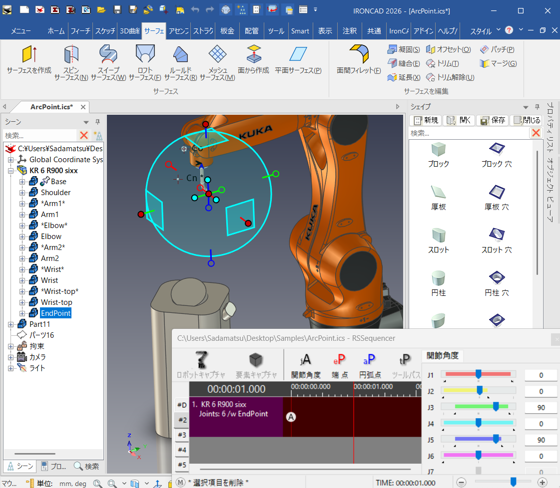
Task: Switch to the 注釈 ribbon tab
Action: 349,31
